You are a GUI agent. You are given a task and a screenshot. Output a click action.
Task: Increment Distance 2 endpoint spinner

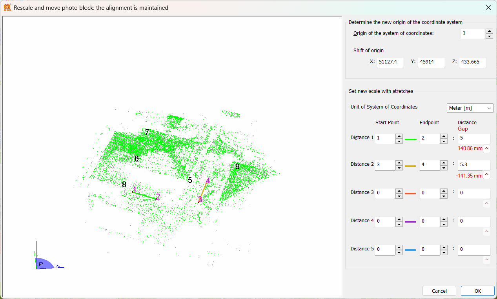[444, 163]
